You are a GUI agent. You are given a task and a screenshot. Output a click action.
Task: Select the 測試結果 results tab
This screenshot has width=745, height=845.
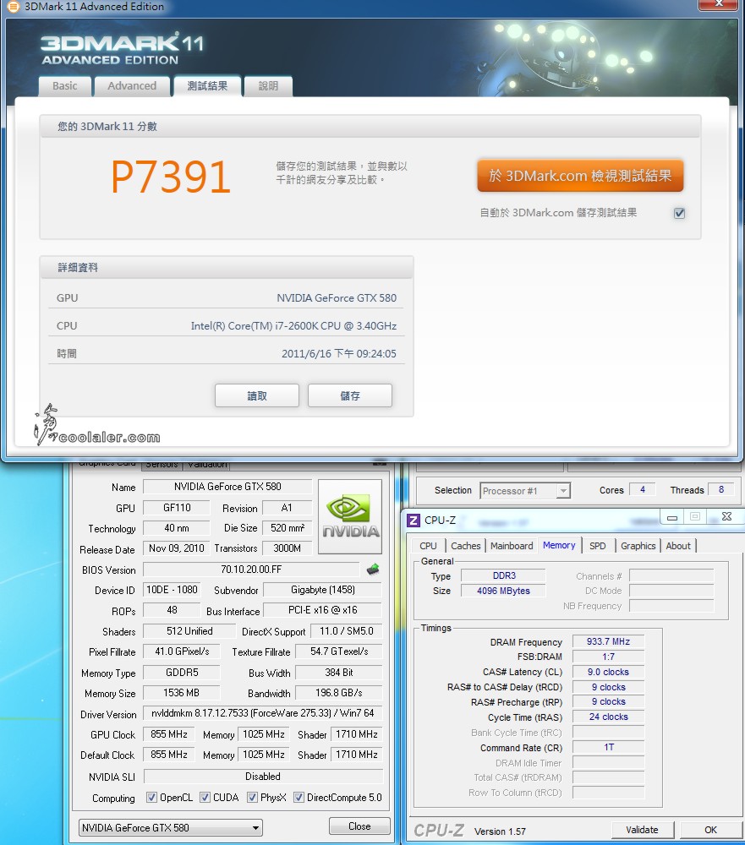click(x=207, y=86)
